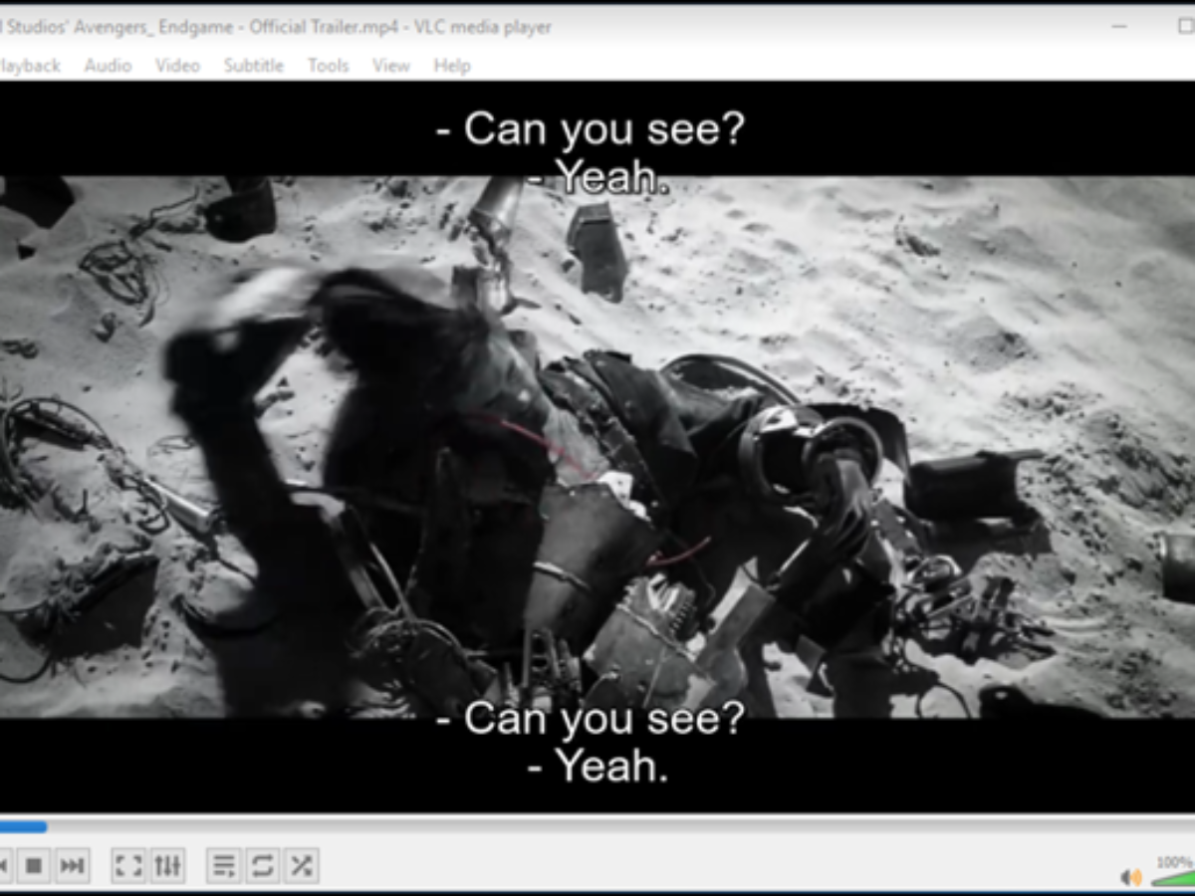Mute audio via the speaker icon

tap(1130, 877)
